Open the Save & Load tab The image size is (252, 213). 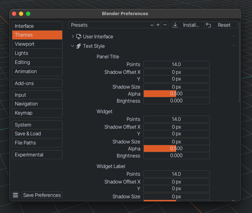(x=37, y=134)
